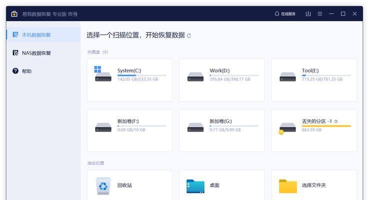Click the Tool(E:) drive name

pyautogui.click(x=310, y=70)
